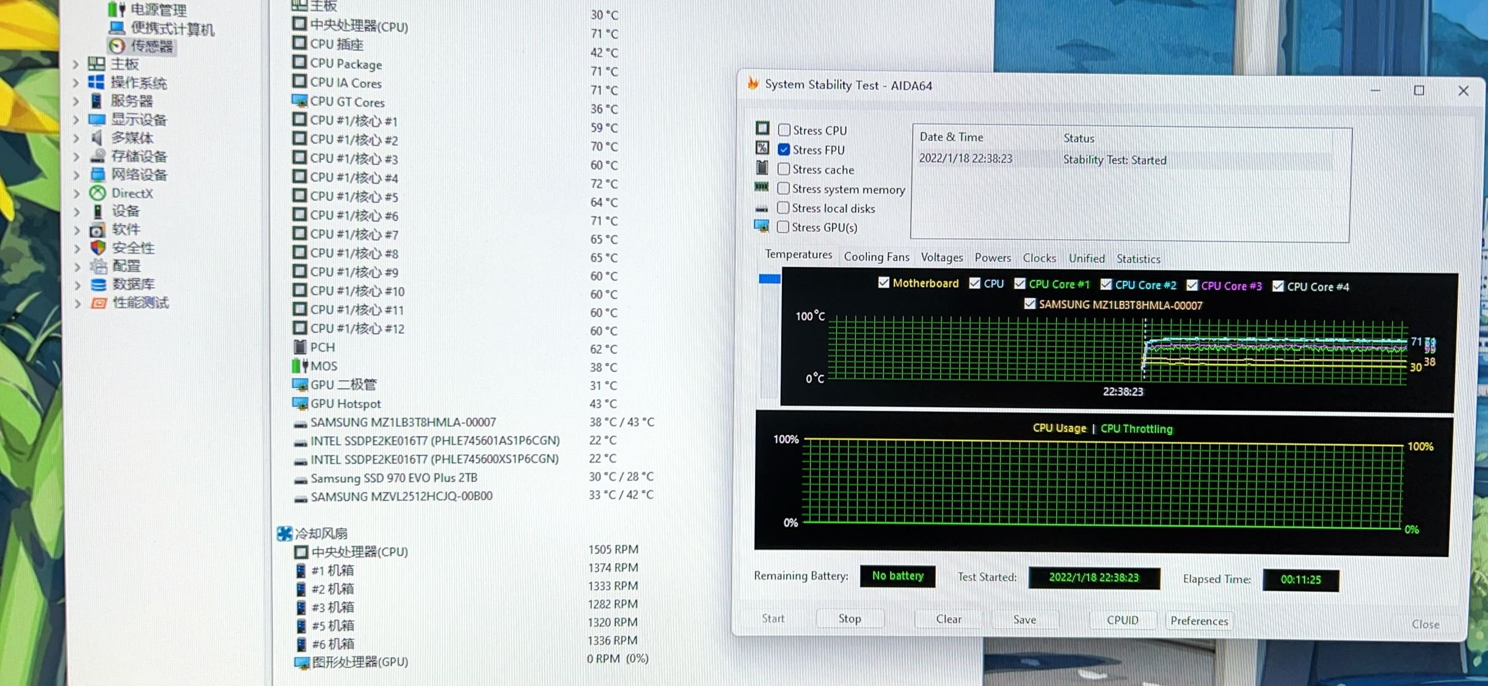The width and height of the screenshot is (1488, 686).
Task: Open the CPUID button
Action: tap(1123, 620)
